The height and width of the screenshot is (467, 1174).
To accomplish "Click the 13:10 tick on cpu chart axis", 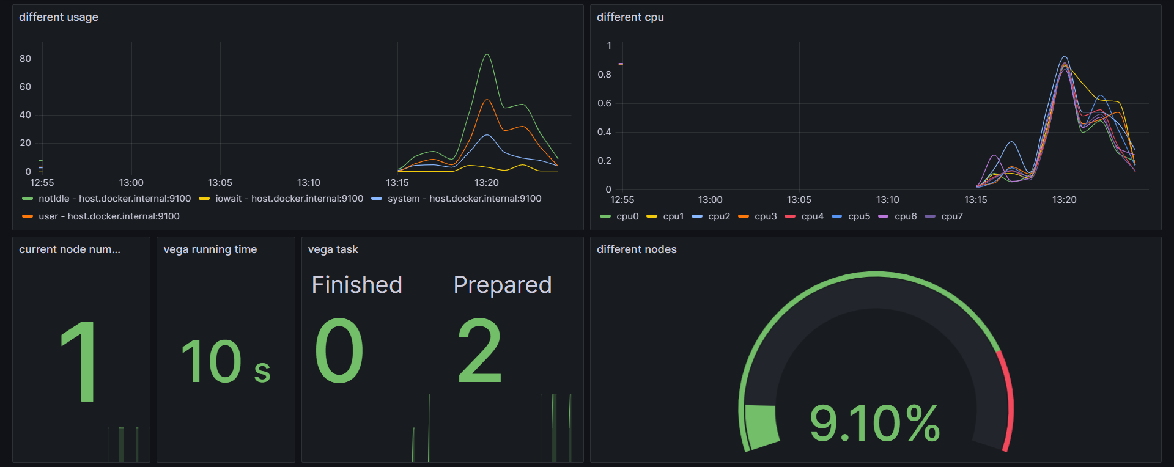I will pyautogui.click(x=887, y=200).
